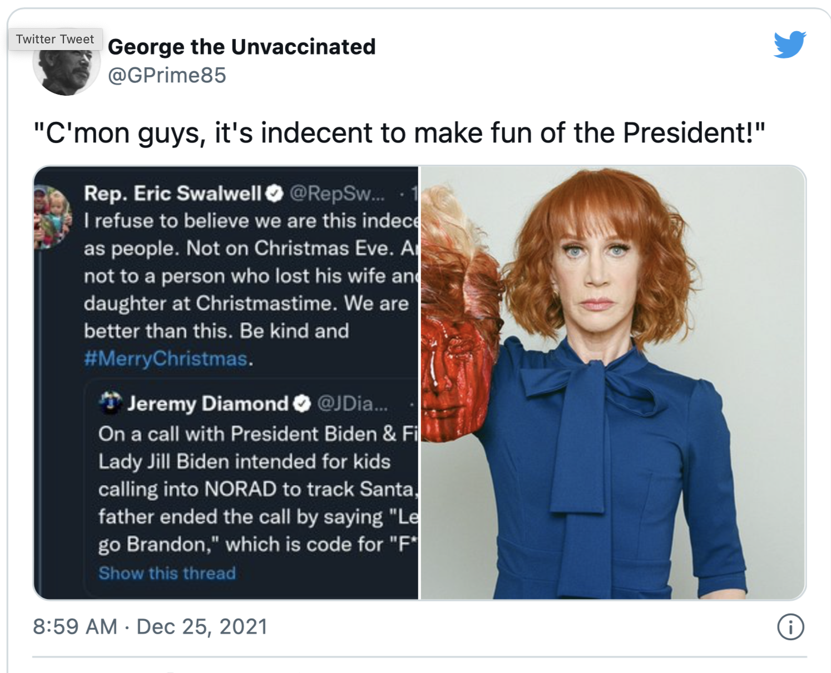Open the 8:59 AM · Dec 25, 2021 timestamp

coord(150,626)
